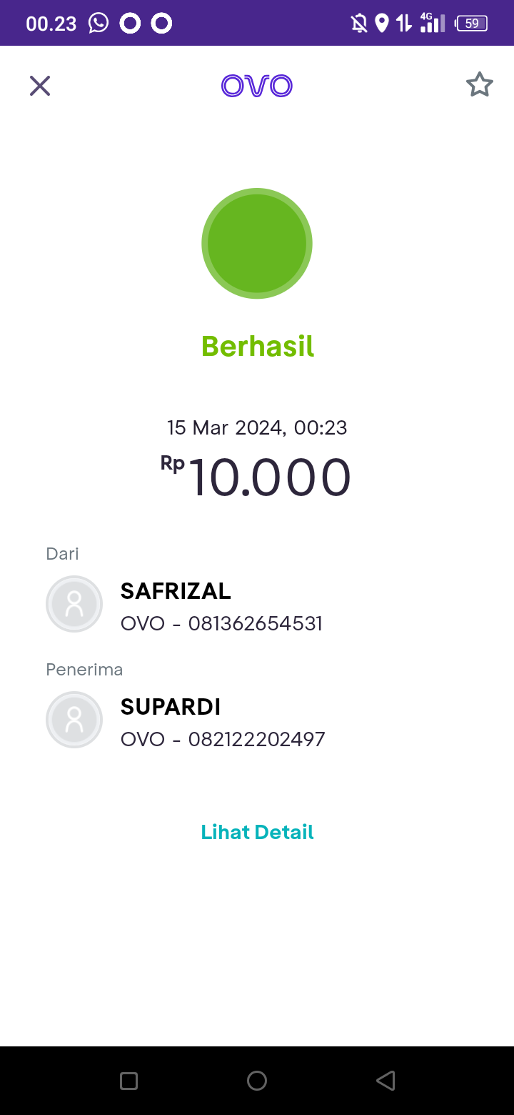Image resolution: width=514 pixels, height=1115 pixels.
Task: Tap the muted notifications bell icon
Action: (359, 24)
